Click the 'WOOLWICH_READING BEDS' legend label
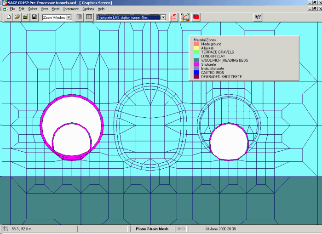 click(224, 60)
